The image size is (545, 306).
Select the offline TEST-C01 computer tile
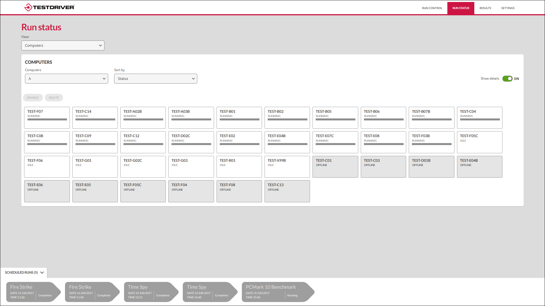pos(335,167)
